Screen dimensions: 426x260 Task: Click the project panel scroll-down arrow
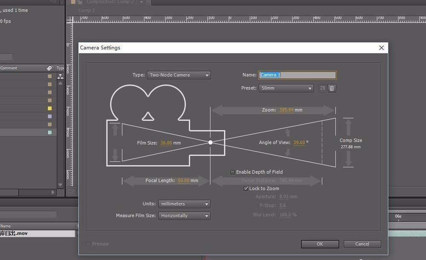point(60,185)
